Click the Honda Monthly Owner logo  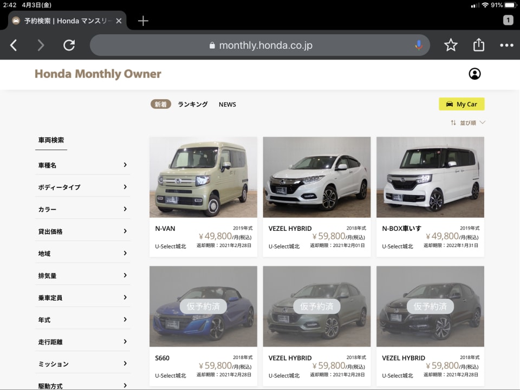pyautogui.click(x=98, y=74)
